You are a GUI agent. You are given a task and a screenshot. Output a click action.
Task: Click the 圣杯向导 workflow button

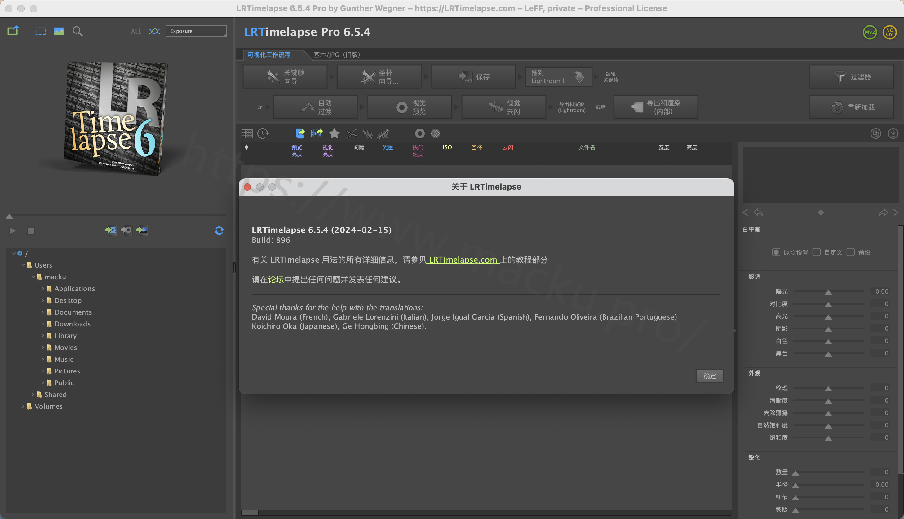tap(379, 76)
